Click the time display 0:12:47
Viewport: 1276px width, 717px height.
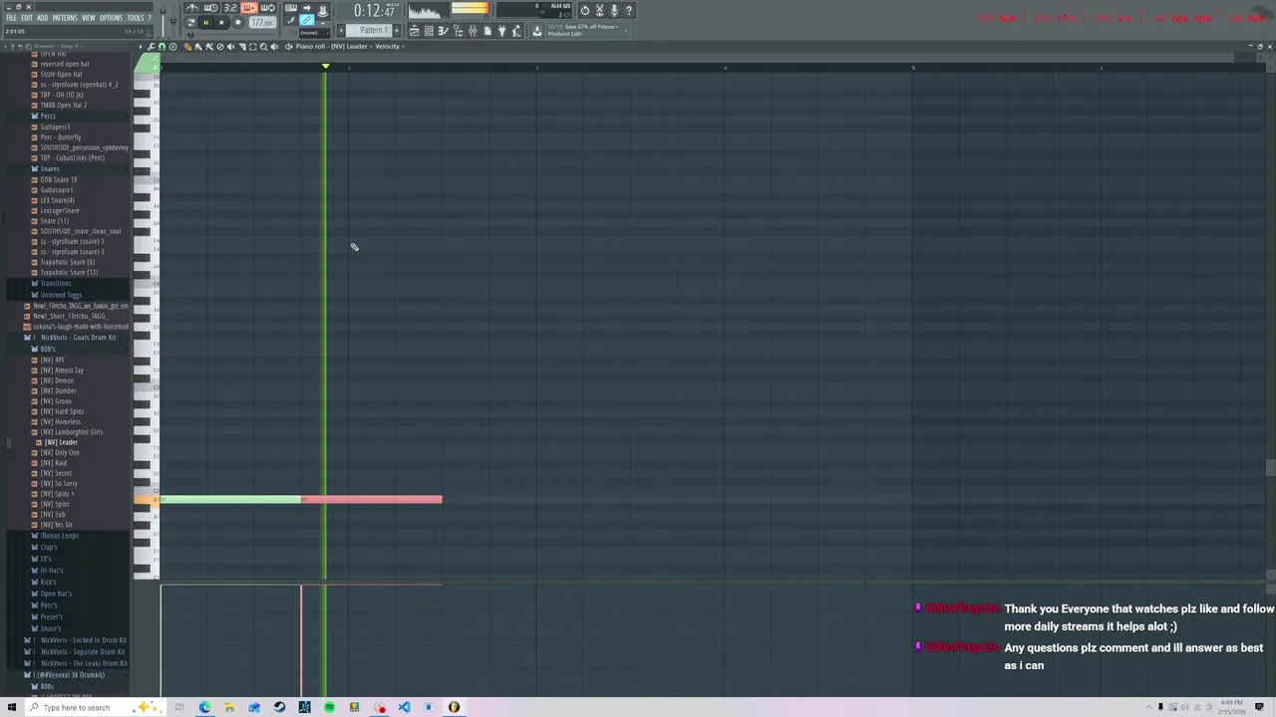coord(375,11)
